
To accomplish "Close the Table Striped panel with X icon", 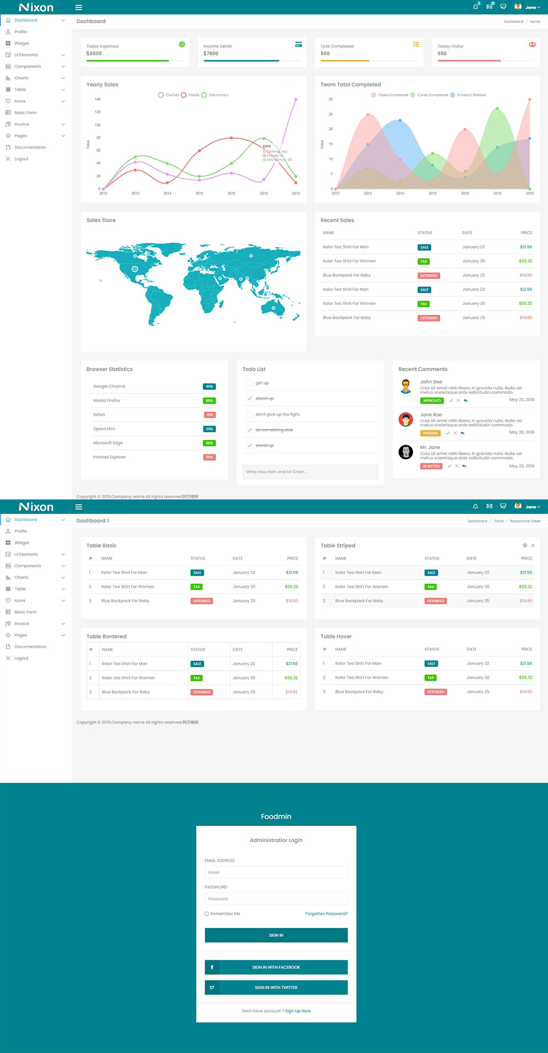I will 533,545.
